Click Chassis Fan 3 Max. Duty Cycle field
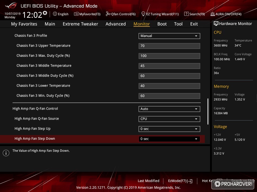Viewport: 257px width, 192px height. [x=169, y=56]
